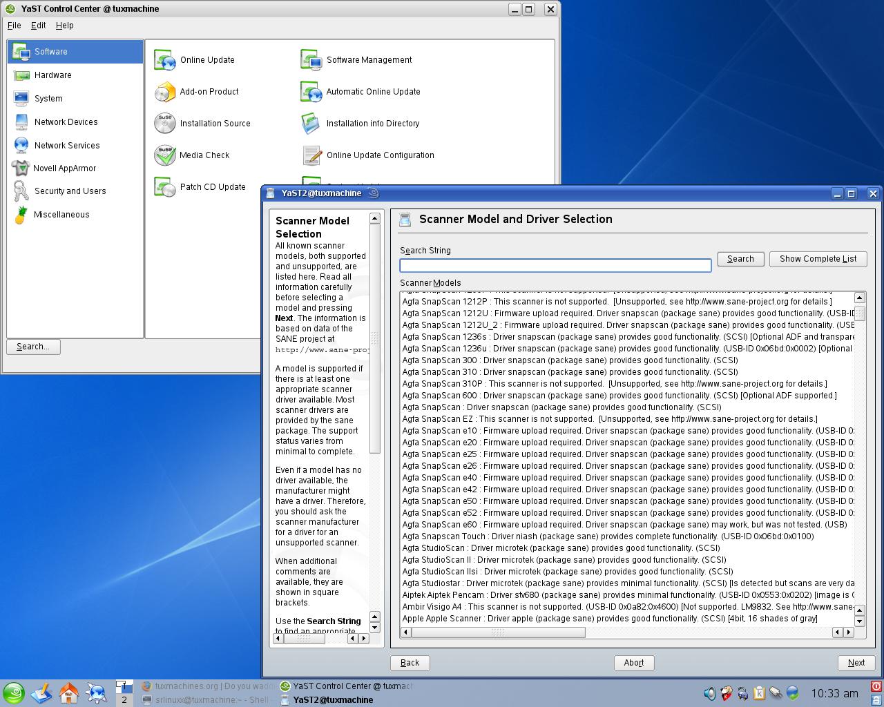Select Agfa Snapscan Touch row
884x707 pixels.
coord(627,536)
